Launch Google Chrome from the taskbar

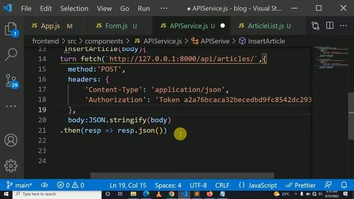tap(171, 194)
